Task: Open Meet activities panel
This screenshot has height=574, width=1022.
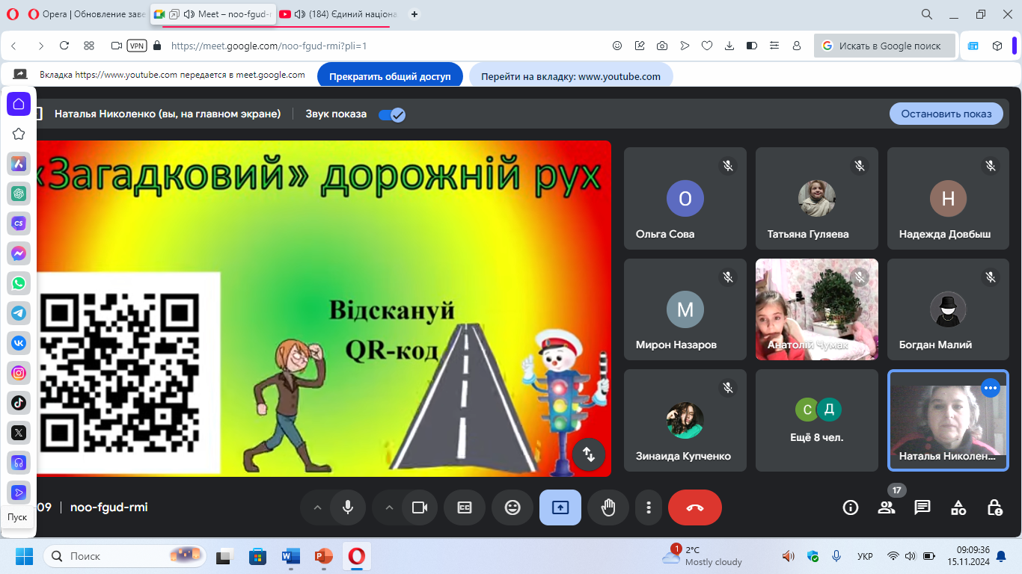Action: click(958, 507)
